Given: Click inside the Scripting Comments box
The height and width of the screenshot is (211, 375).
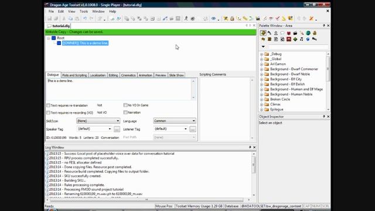Looking at the screenshot, I should (x=225, y=109).
